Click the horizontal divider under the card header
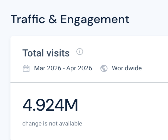Viewport: 168px width, 140px height. coord(89,82)
